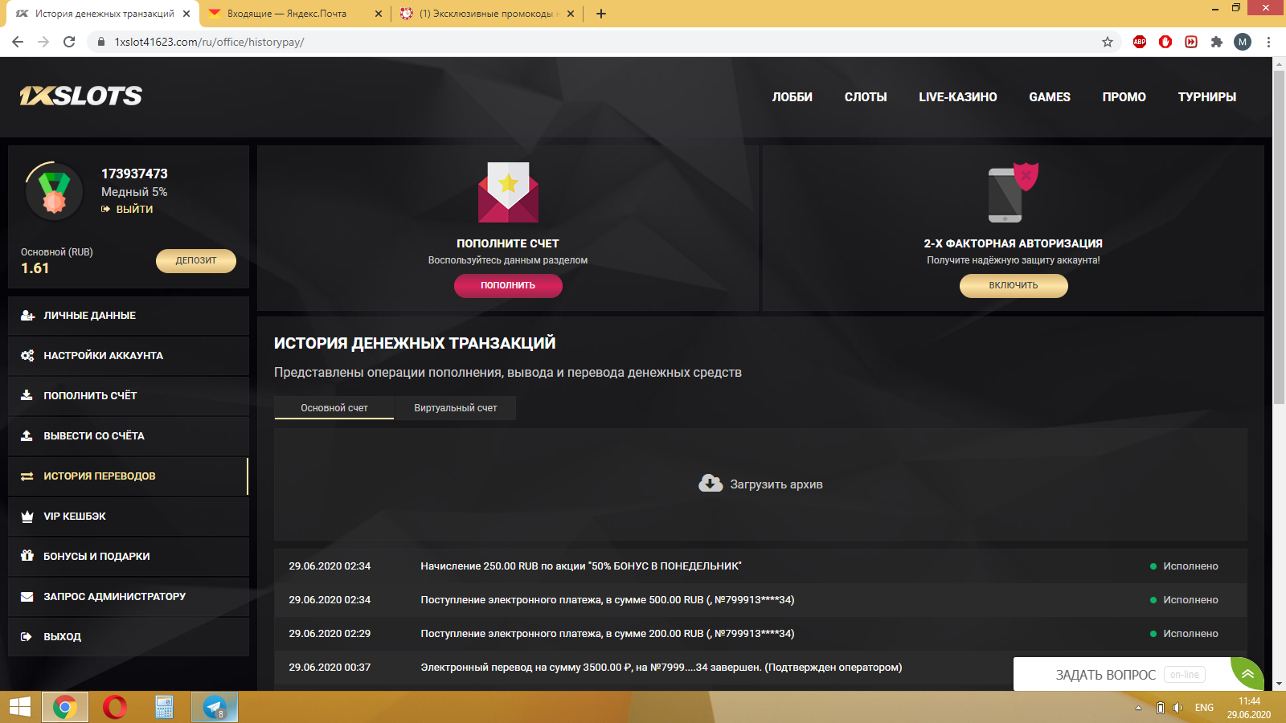Click the red ПОПОЛНИТЬ button

(508, 285)
